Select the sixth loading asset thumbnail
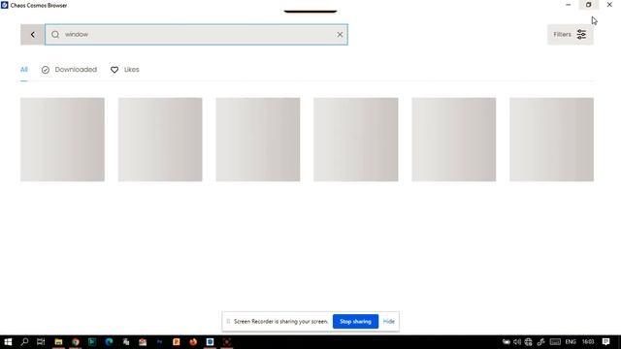This screenshot has height=349, width=621. [x=552, y=140]
